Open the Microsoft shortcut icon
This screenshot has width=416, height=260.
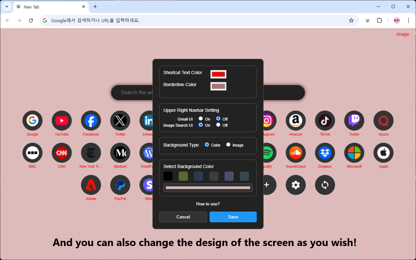pos(354,153)
